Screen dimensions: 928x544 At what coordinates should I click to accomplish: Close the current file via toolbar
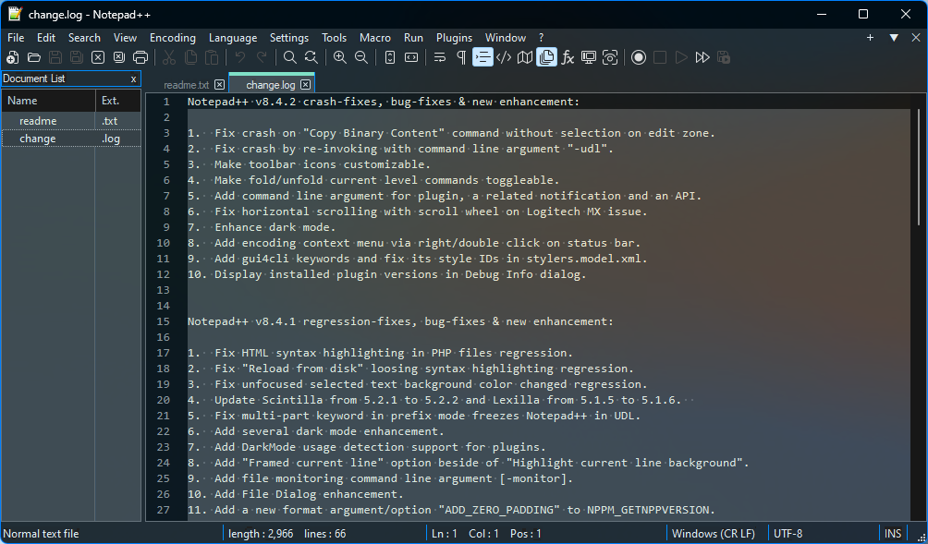pos(98,57)
